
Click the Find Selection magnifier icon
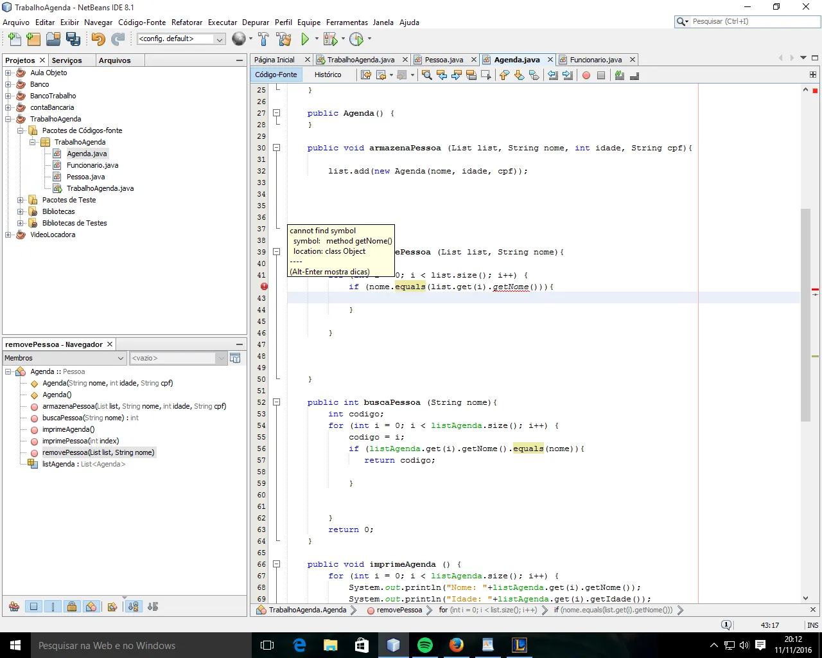426,75
